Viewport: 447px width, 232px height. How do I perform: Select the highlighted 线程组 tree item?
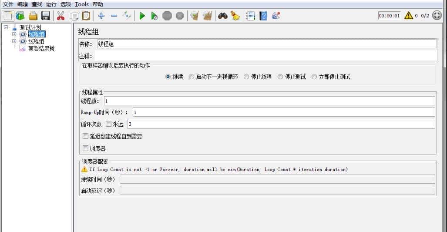click(x=37, y=34)
